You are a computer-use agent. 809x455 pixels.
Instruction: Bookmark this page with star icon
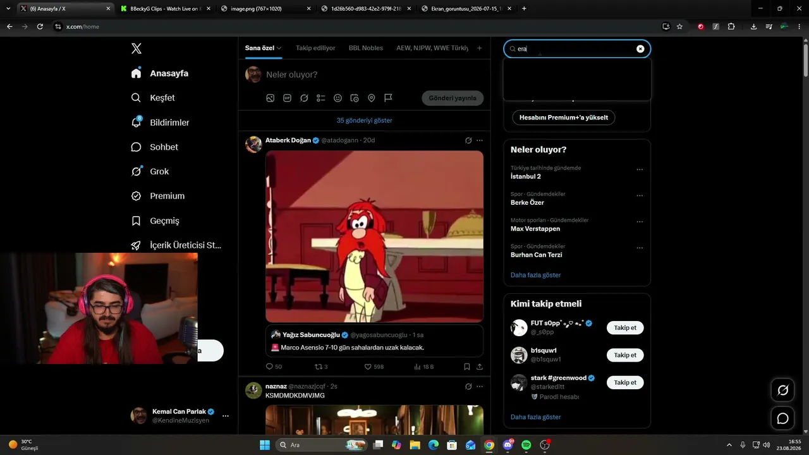[x=679, y=27]
